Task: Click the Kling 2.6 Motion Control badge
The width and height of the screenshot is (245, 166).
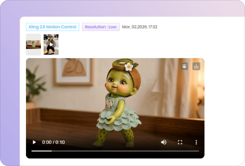Action: [52, 27]
